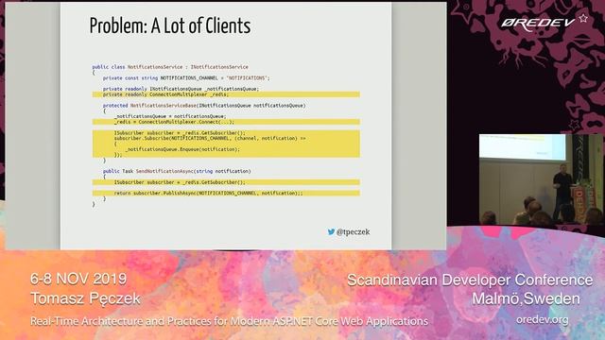Click 'Scandinavian Developer Conference' text
Screen dimensions: 605x340
pyautogui.click(x=470, y=280)
